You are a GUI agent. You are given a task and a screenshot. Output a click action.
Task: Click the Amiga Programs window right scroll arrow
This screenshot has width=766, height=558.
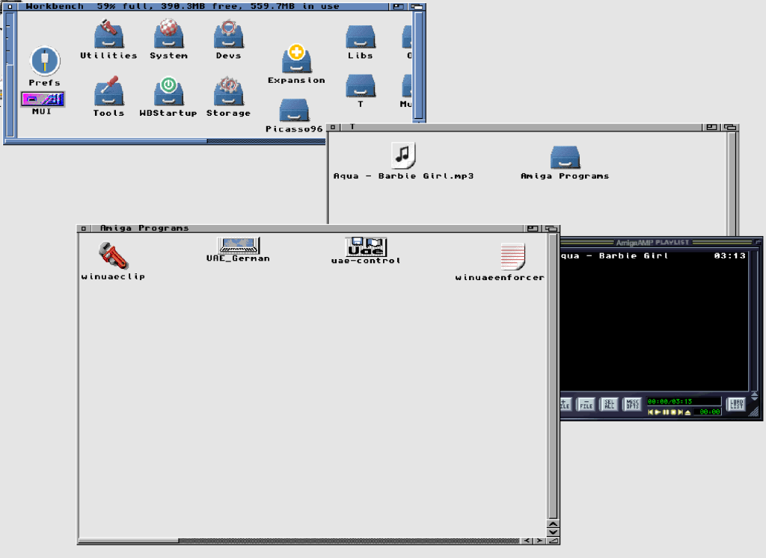click(539, 540)
